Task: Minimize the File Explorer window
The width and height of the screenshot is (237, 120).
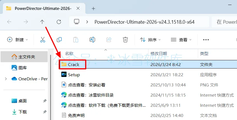Action: click(230, 5)
